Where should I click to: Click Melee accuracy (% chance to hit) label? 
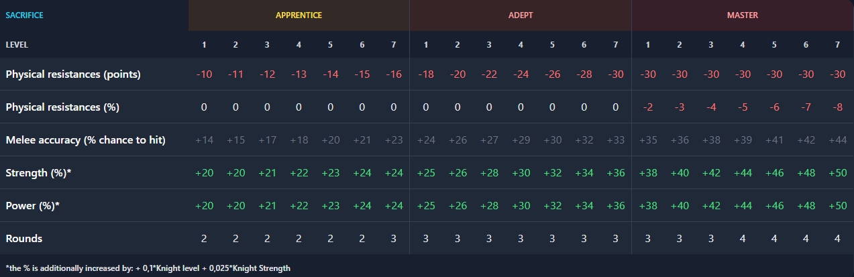(x=85, y=140)
